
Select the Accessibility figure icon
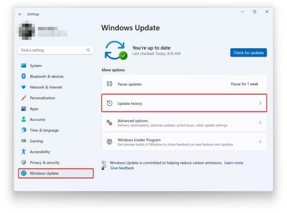[24, 152]
